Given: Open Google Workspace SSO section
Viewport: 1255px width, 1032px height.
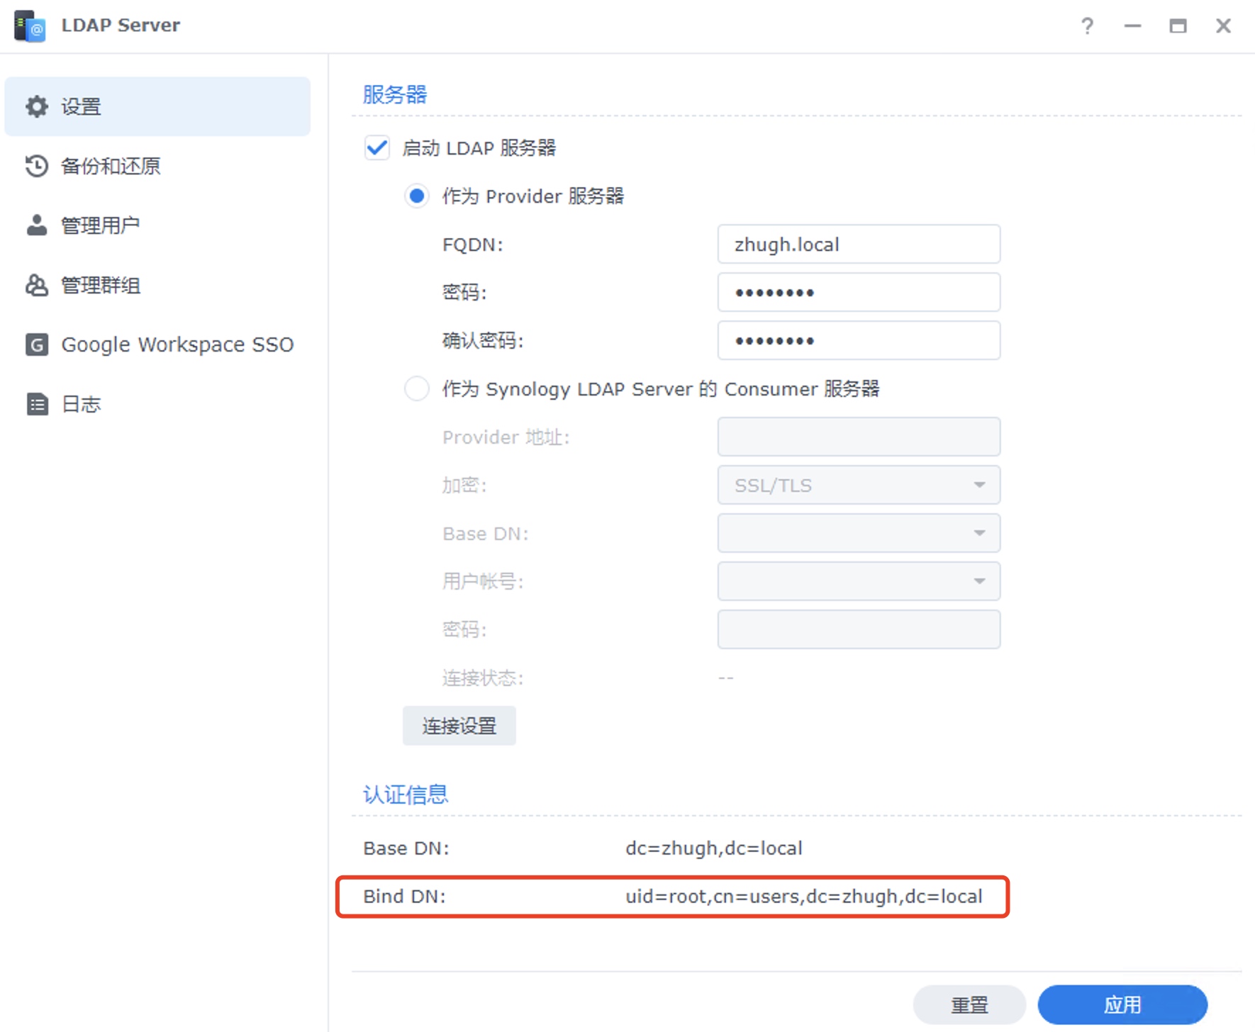Looking at the screenshot, I should tap(157, 344).
